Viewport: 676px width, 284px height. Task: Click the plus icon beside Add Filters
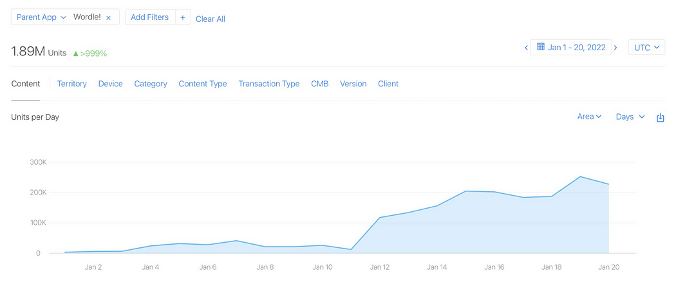click(182, 17)
